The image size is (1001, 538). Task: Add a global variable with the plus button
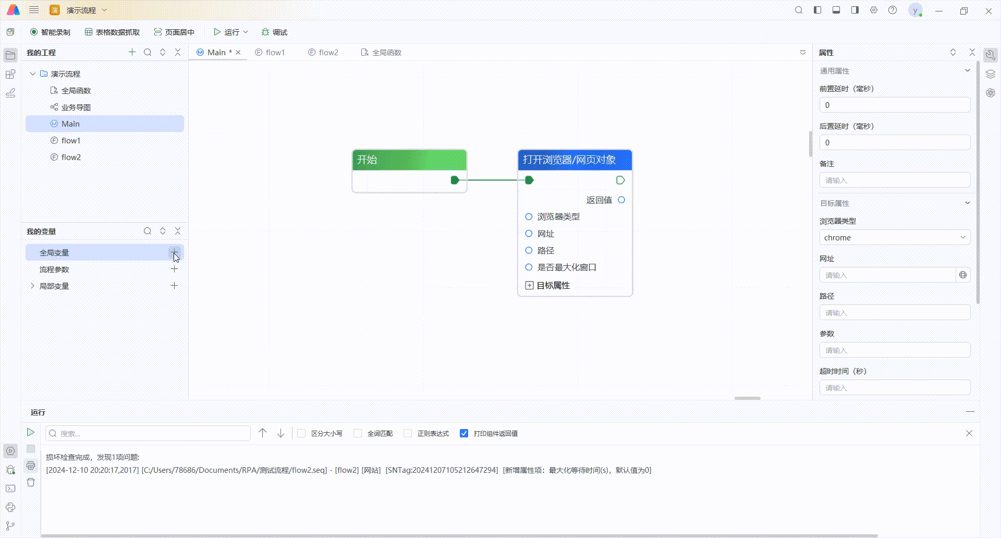click(x=175, y=252)
